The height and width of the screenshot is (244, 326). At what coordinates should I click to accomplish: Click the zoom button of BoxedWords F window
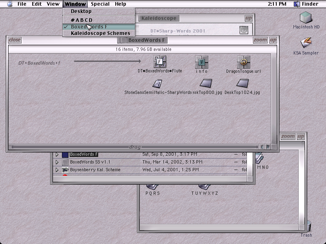click(260, 40)
